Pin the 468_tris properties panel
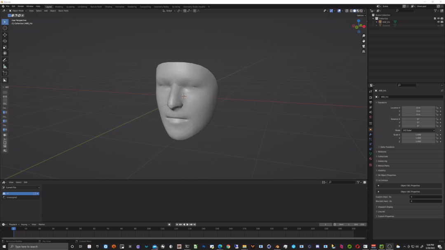This screenshot has width=445, height=250. tap(442, 90)
